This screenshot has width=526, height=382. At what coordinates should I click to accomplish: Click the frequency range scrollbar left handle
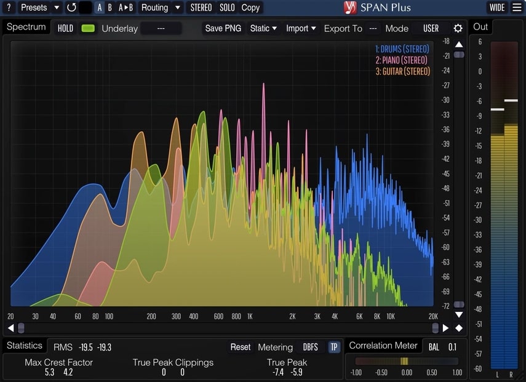21,328
